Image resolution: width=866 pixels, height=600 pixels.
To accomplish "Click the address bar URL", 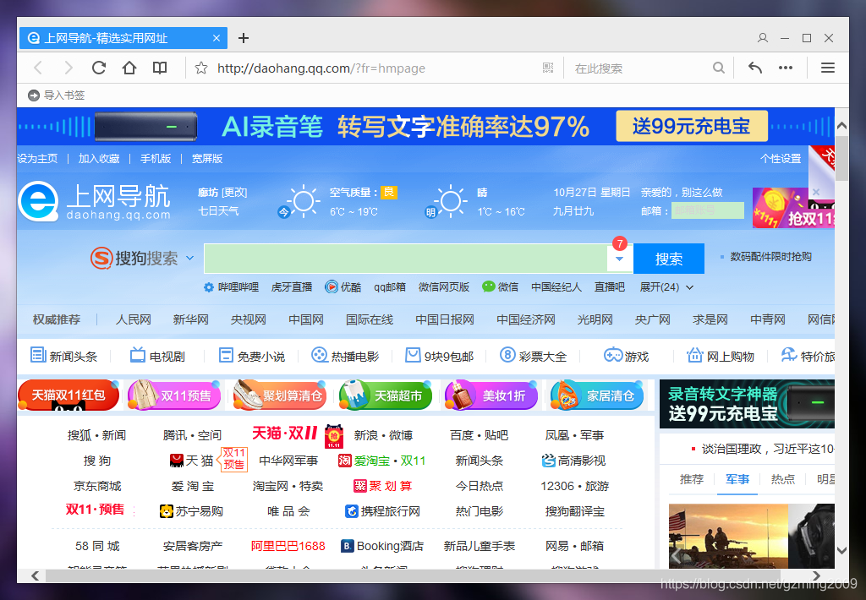I will 321,68.
